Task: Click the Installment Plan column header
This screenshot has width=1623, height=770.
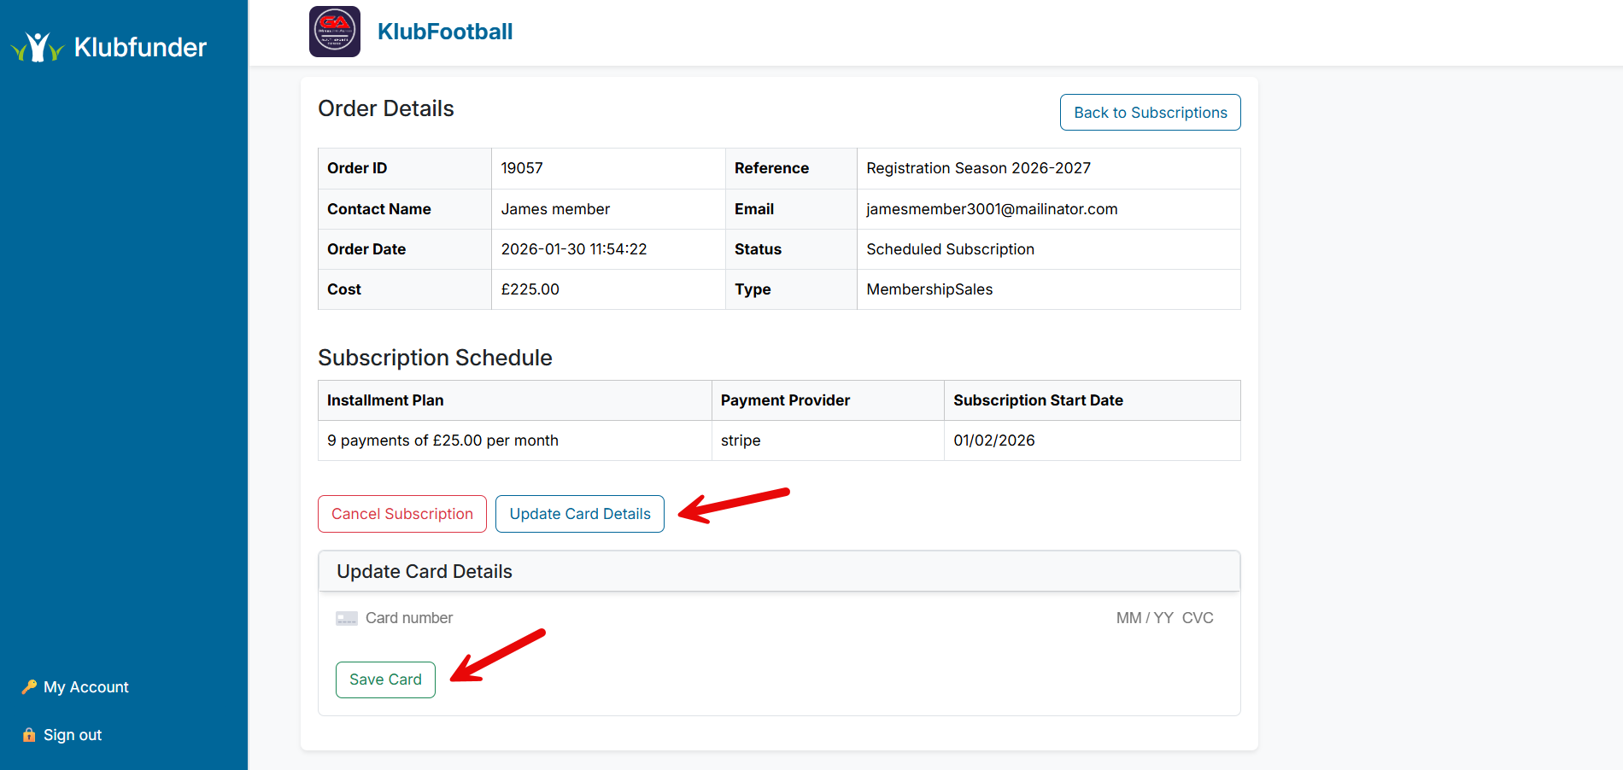Action: [x=385, y=400]
